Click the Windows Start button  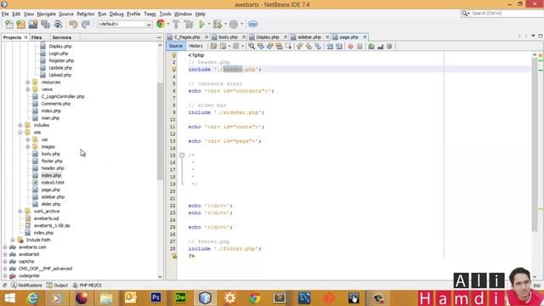click(x=9, y=298)
